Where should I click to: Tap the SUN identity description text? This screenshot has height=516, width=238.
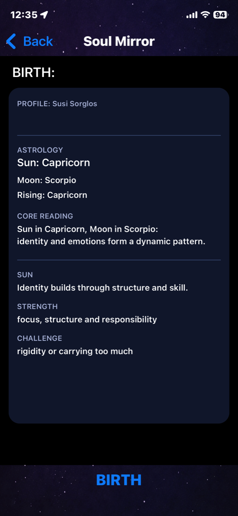(x=103, y=288)
